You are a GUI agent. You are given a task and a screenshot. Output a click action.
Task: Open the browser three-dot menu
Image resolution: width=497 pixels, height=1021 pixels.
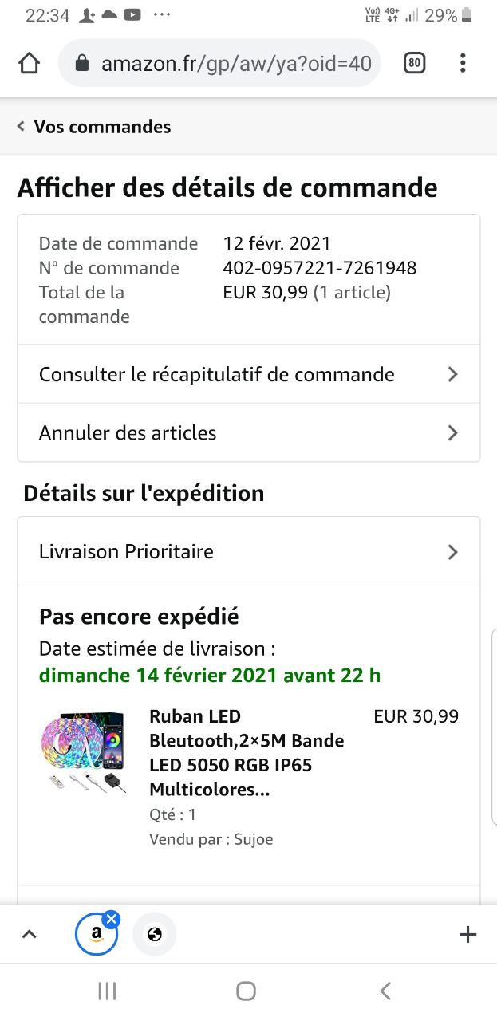tap(463, 63)
